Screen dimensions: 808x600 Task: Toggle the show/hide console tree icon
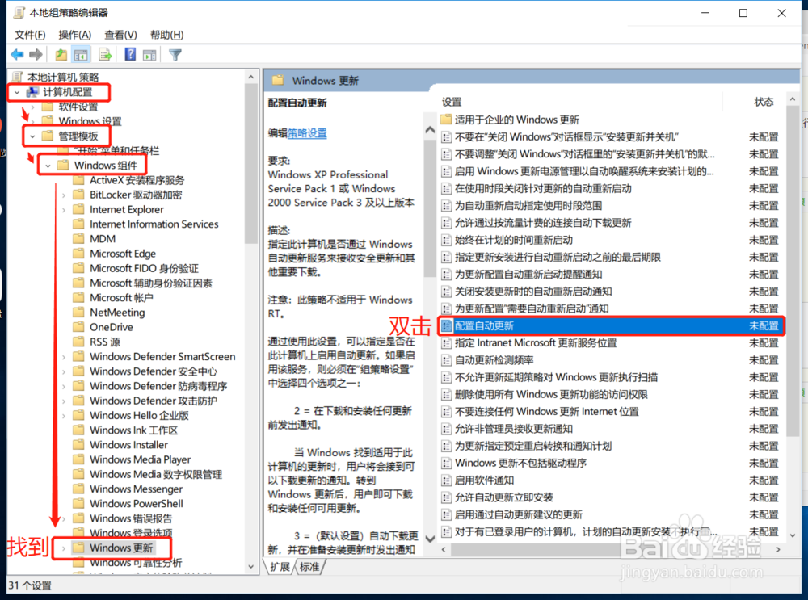82,54
